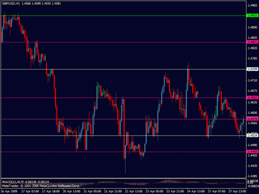Select the pink 1.4469 price tag
Image resolution: width=259 pixels, height=194 pixels.
(x=252, y=151)
